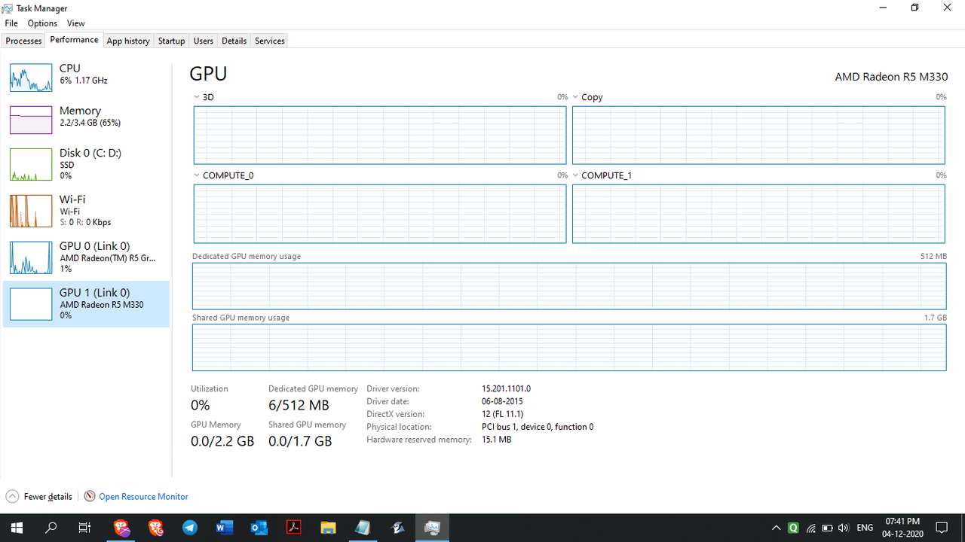The image size is (965, 542).
Task: Click the 0.0/2.2 GB GPU Memory value
Action: pos(222,442)
